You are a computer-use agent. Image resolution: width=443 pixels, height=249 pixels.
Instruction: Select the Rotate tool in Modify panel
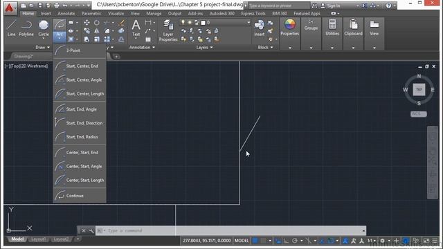pos(97,23)
